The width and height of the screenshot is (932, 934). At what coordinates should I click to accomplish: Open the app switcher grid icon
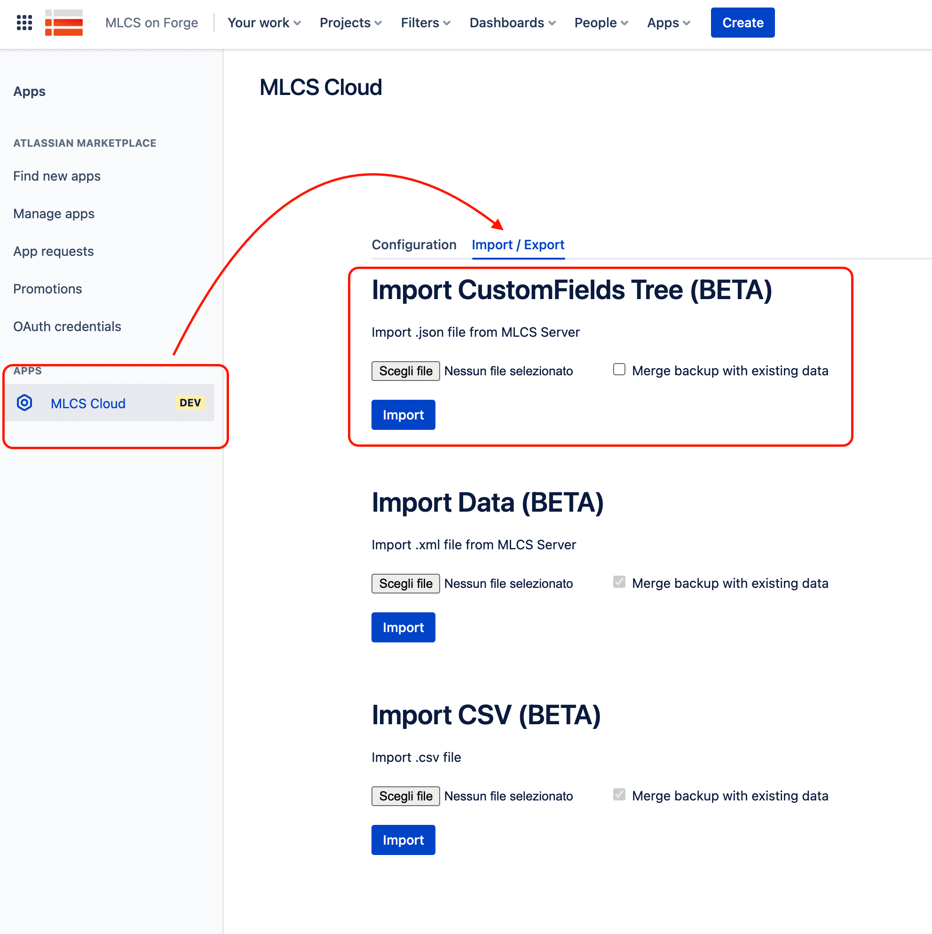[x=24, y=22]
